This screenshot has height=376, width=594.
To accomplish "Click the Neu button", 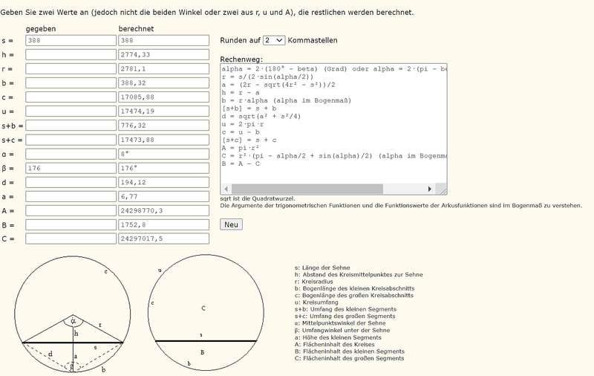I will point(231,224).
